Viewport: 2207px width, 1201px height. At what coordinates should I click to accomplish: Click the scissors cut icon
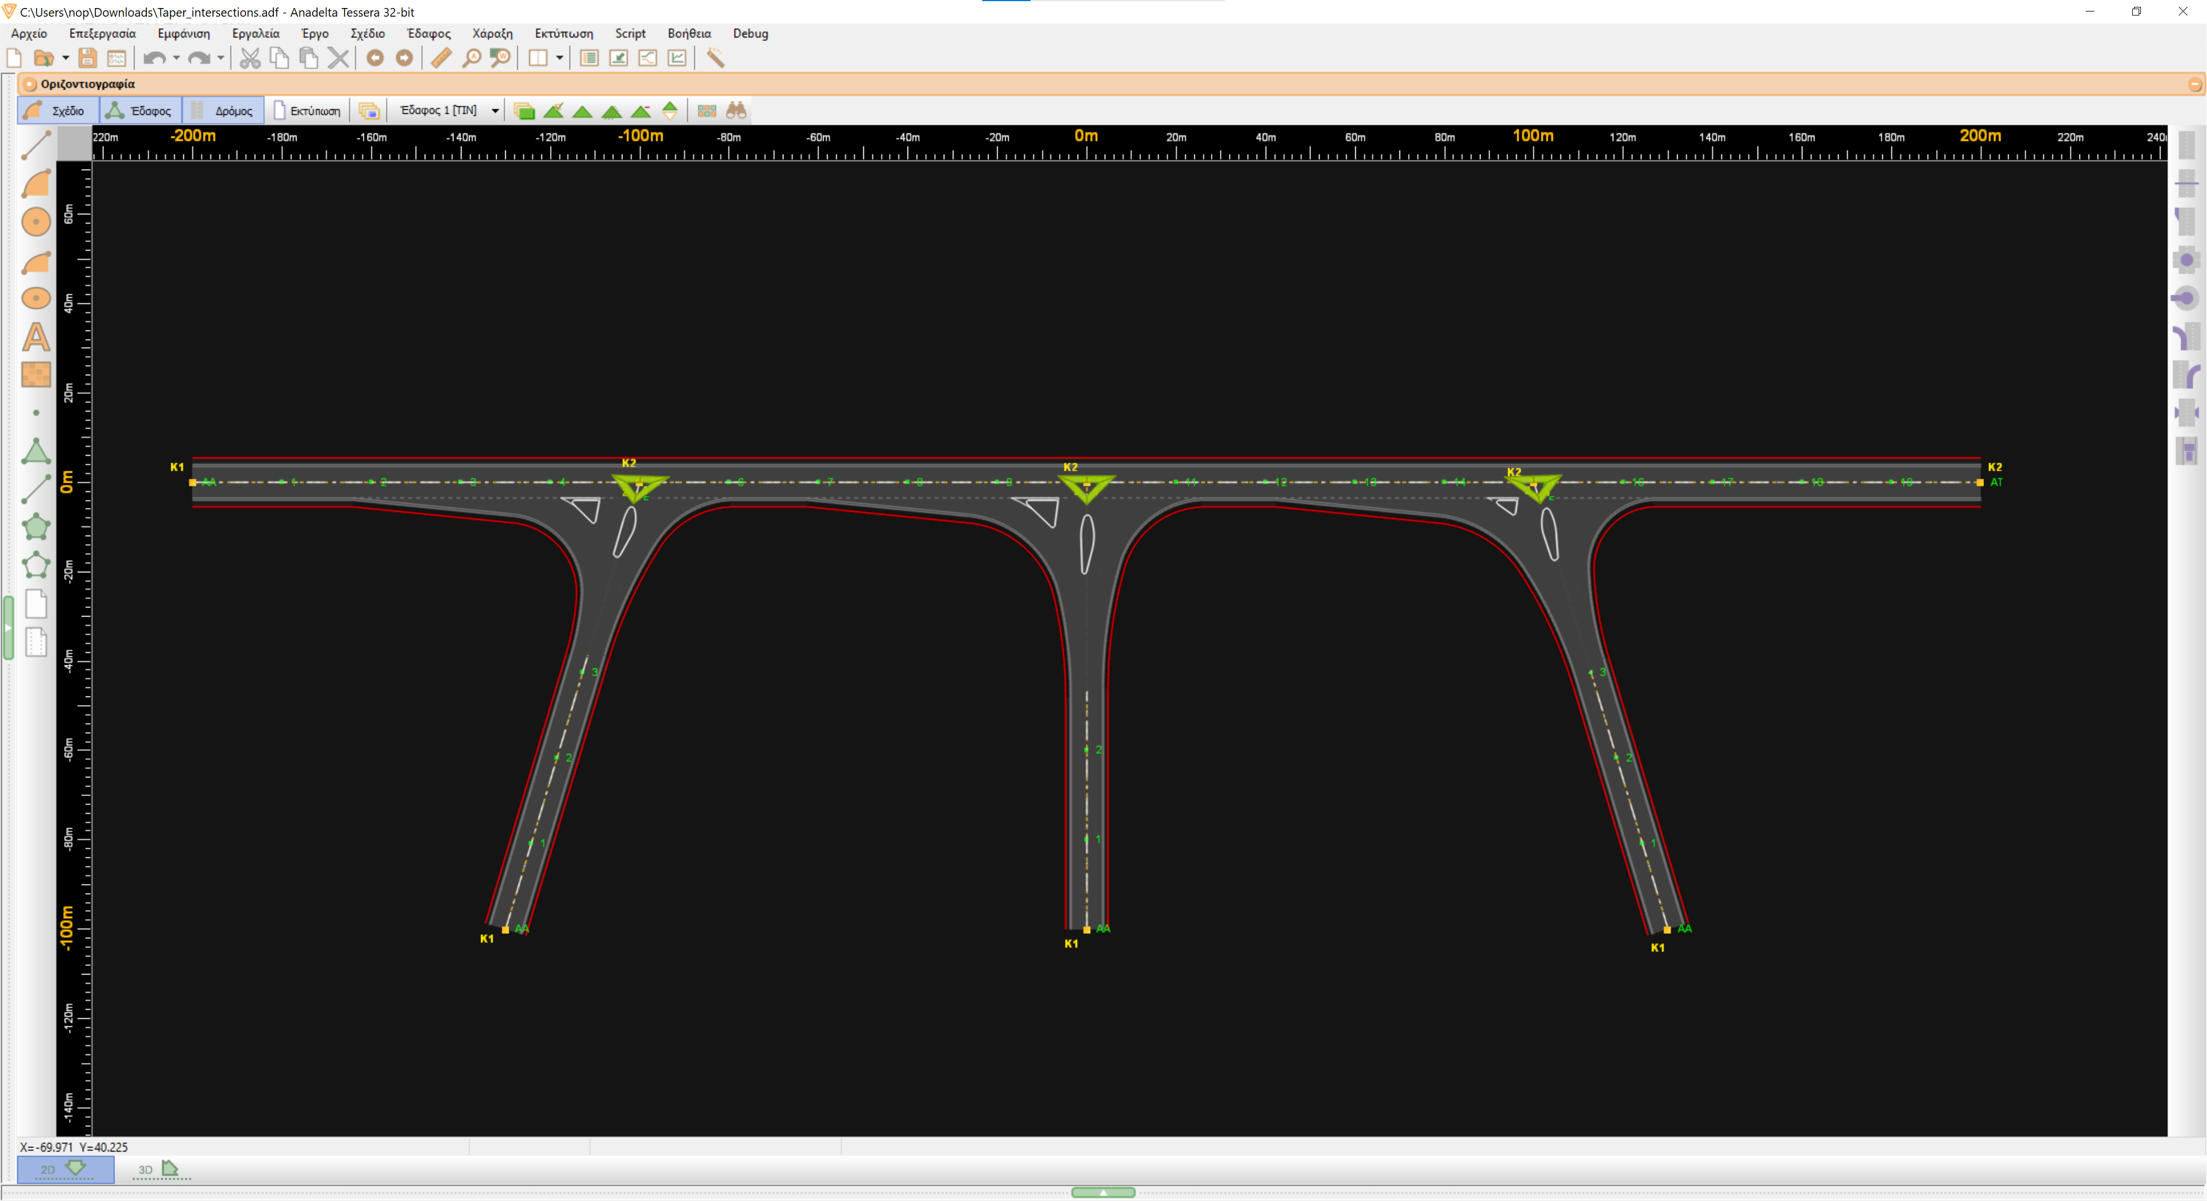pyautogui.click(x=250, y=57)
